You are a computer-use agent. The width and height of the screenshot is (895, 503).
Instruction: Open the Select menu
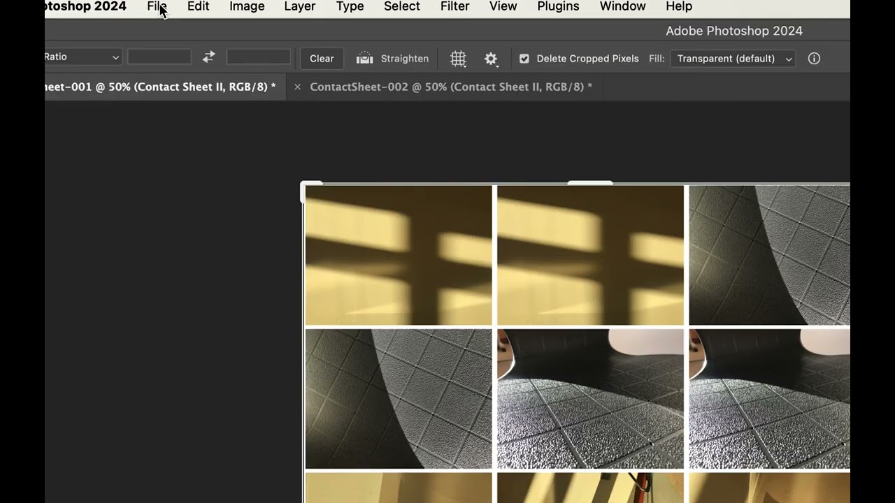click(x=402, y=6)
